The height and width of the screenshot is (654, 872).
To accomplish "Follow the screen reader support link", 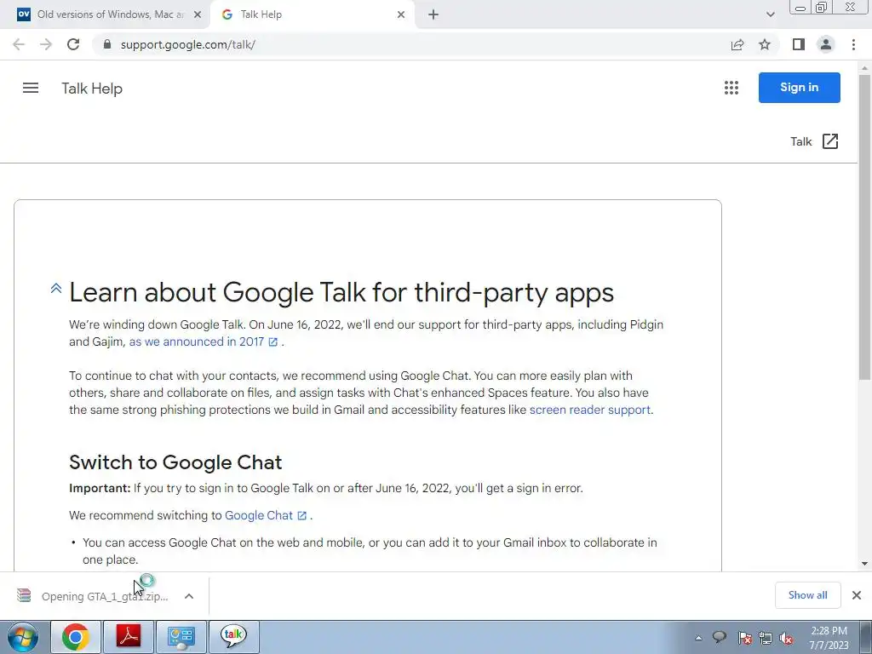I will click(589, 410).
